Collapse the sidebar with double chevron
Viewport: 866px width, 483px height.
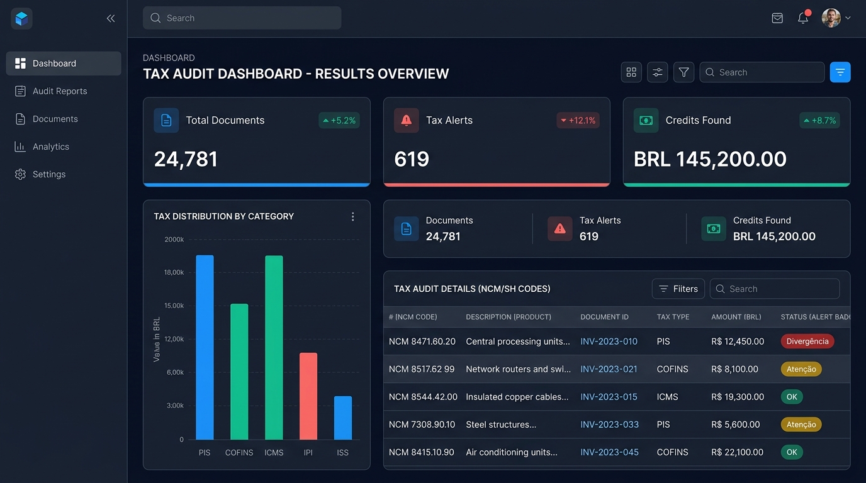click(111, 19)
